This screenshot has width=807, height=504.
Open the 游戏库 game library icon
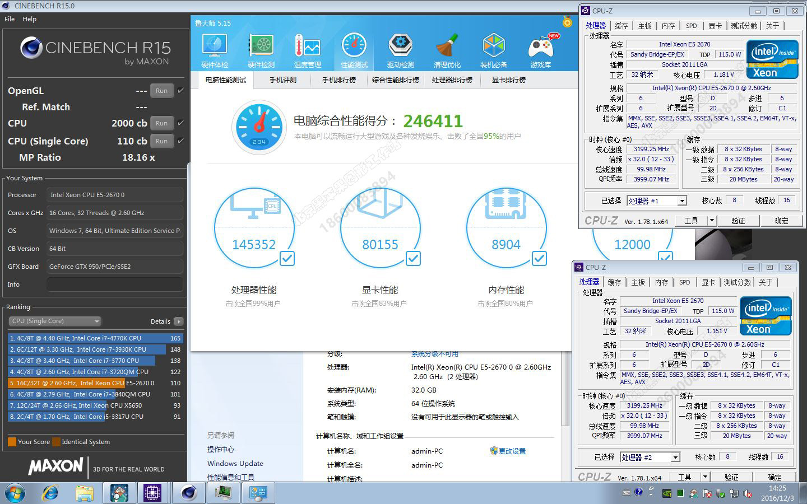pos(541,51)
